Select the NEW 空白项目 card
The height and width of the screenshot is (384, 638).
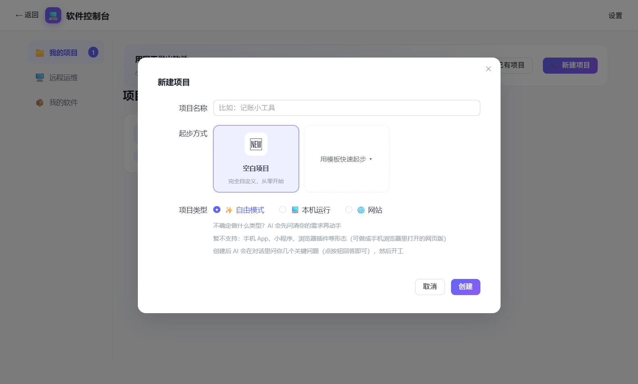256,159
